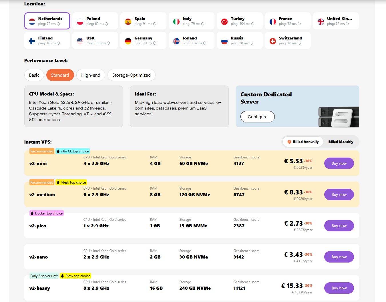Buy the v2-mini VPS plan

(339, 164)
